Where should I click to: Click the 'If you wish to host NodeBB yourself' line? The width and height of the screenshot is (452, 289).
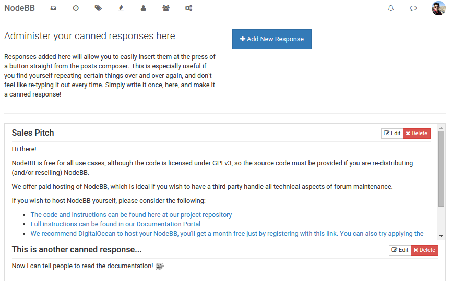[109, 200]
